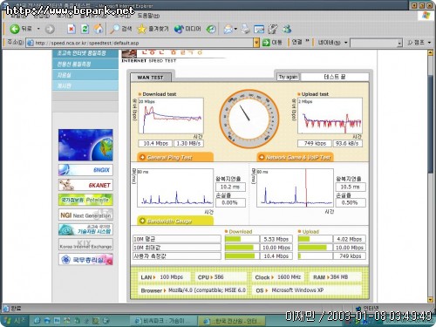
Task: Click the Try again button
Action: click(x=288, y=77)
